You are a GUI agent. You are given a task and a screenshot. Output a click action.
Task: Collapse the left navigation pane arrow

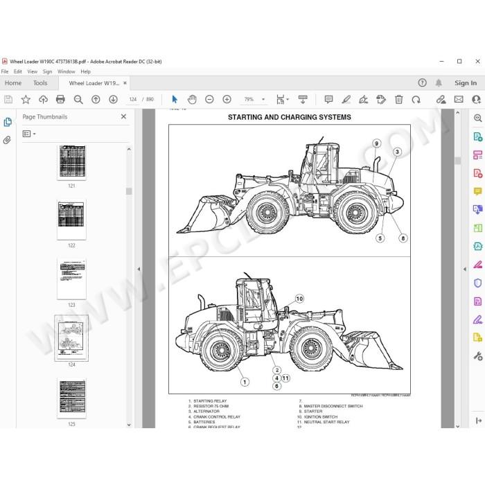click(x=139, y=269)
